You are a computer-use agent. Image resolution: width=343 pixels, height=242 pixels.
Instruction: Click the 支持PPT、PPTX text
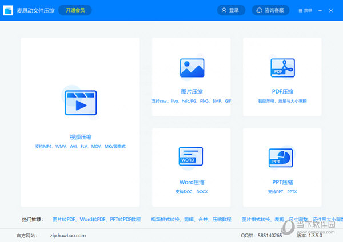282,192
